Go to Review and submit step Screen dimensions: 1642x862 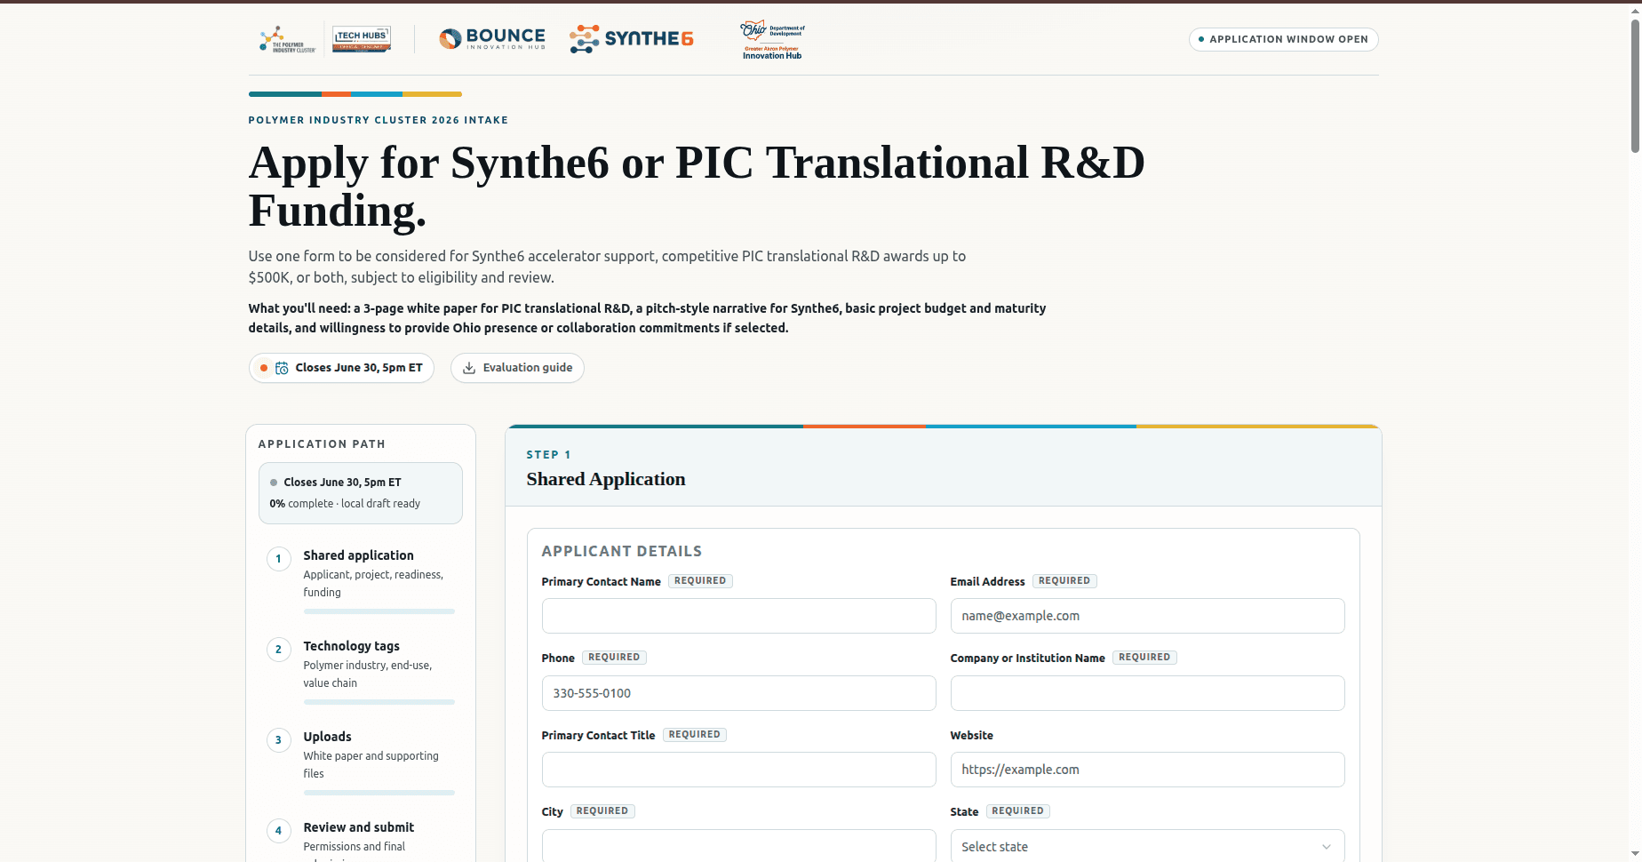[361, 838]
